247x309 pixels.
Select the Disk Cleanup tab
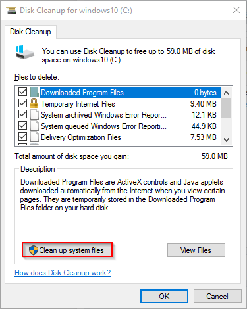pos(30,32)
